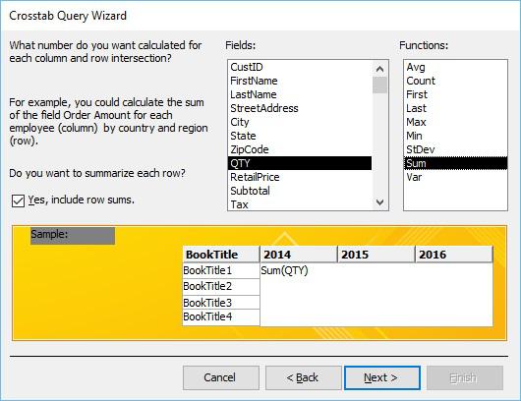Cancel the Crosstab Query Wizard
Image resolution: width=521 pixels, height=401 pixels.
221,377
